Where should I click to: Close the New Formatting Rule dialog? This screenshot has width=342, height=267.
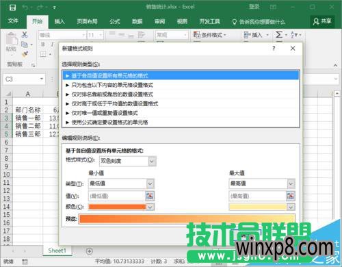(x=293, y=49)
